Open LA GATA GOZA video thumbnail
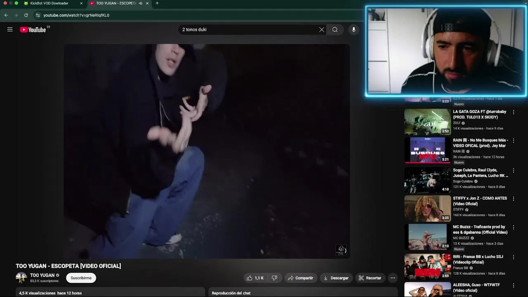The width and height of the screenshot is (528, 297). click(427, 122)
